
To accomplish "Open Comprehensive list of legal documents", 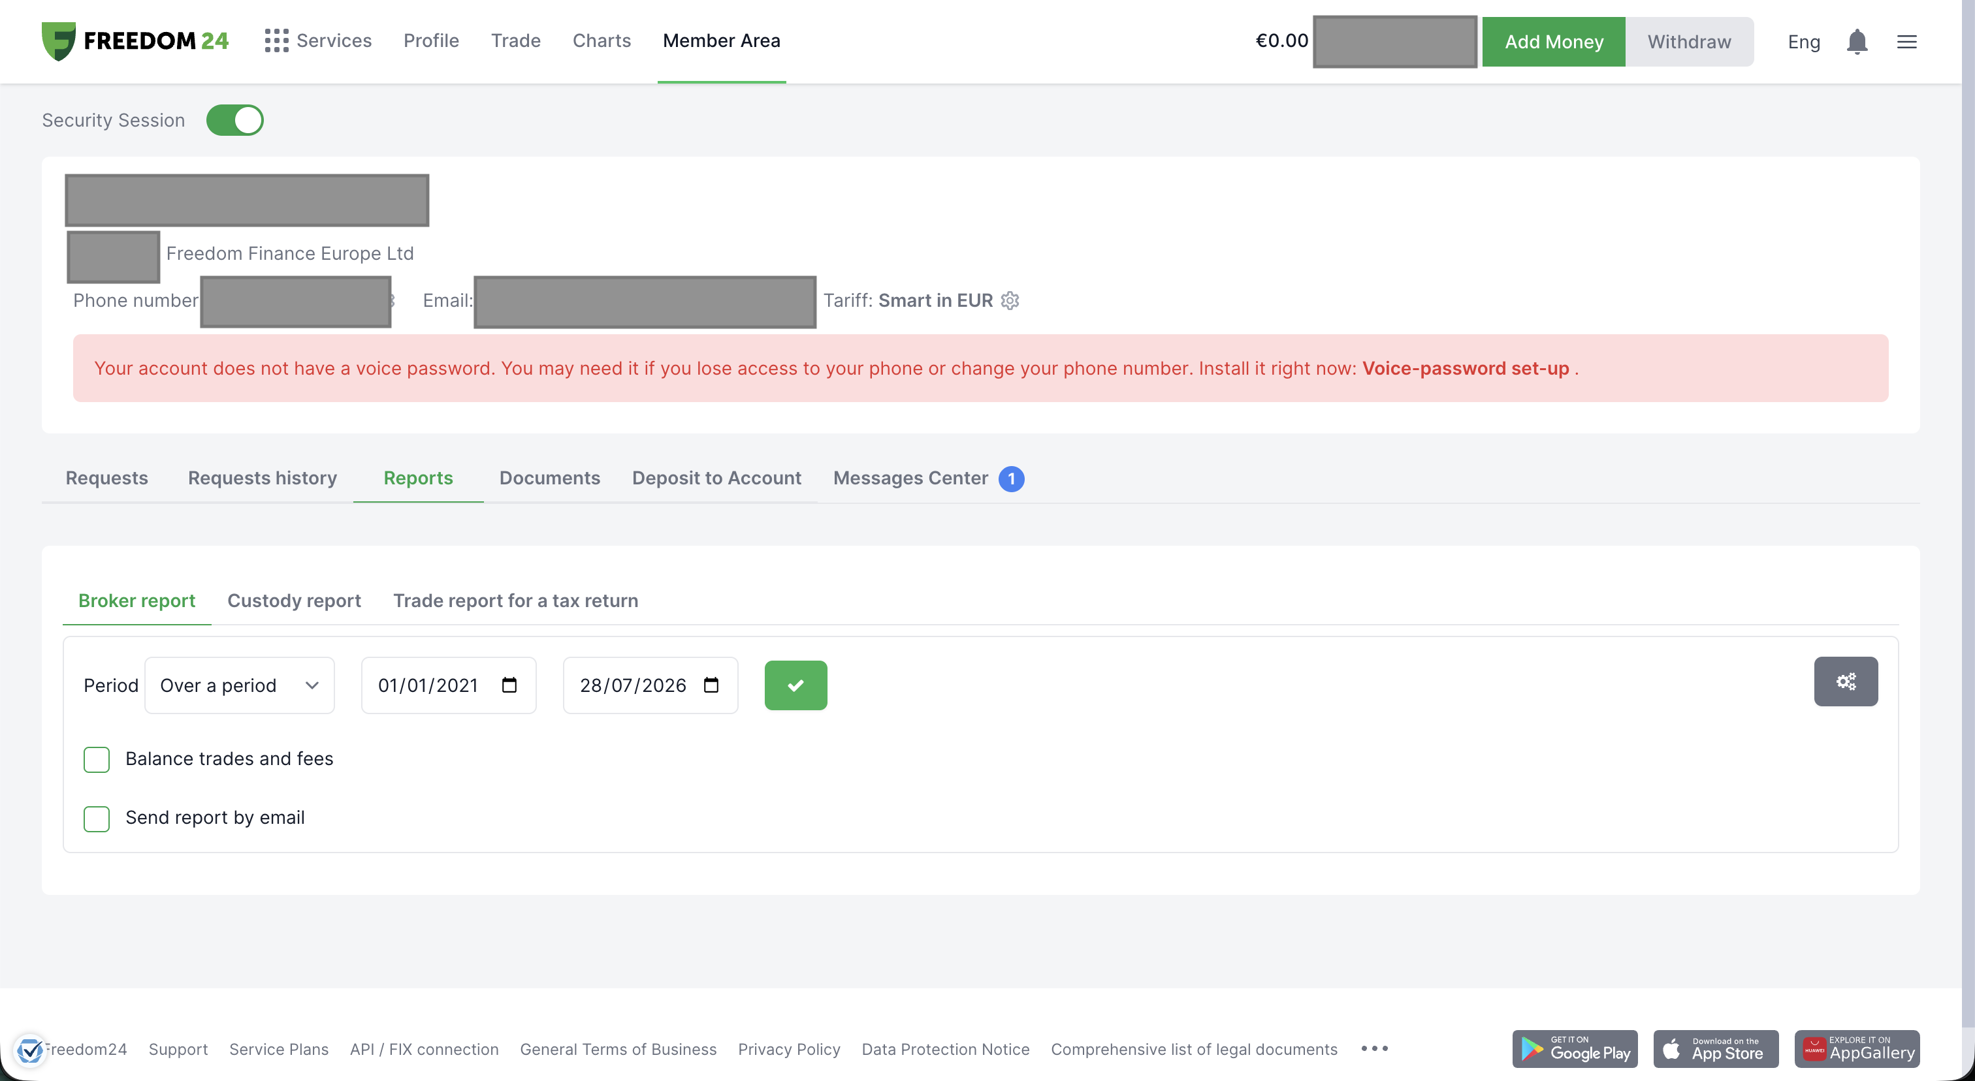I will 1194,1049.
